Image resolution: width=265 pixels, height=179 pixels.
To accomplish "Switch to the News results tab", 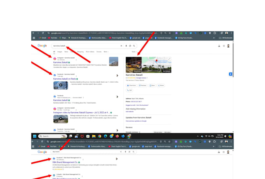I will pos(66,52).
